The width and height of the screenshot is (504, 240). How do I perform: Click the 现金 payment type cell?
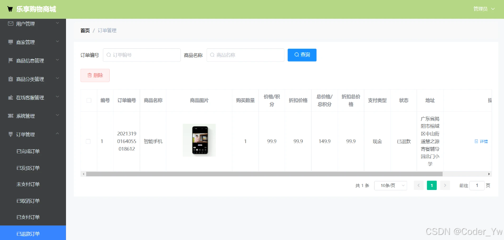377,141
